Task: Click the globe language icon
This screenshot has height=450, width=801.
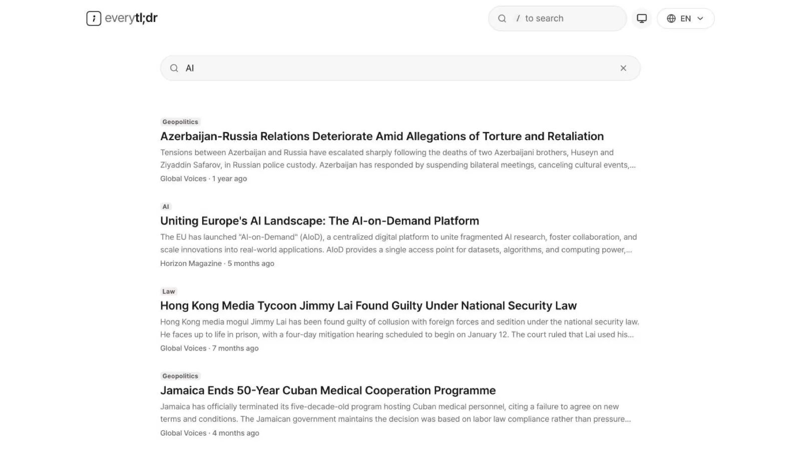Action: click(x=671, y=18)
